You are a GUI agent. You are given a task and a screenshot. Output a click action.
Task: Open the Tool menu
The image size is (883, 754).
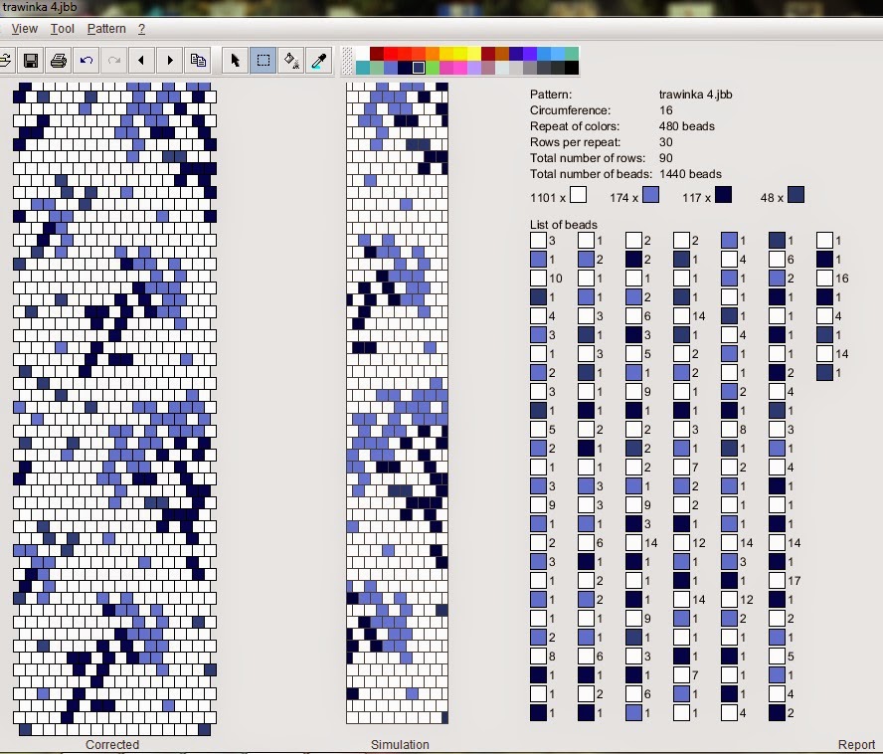click(x=62, y=29)
